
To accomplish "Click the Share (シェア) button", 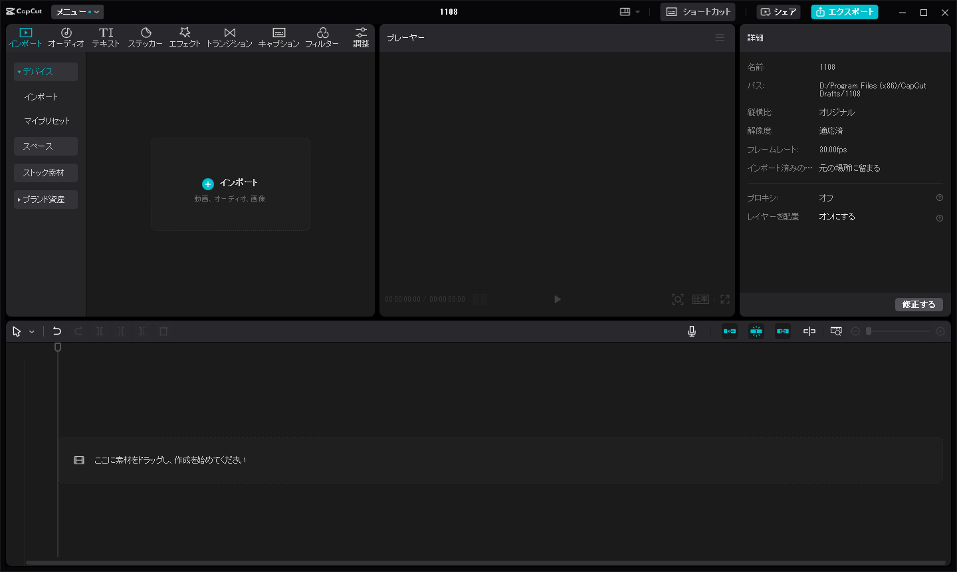I will tap(778, 12).
